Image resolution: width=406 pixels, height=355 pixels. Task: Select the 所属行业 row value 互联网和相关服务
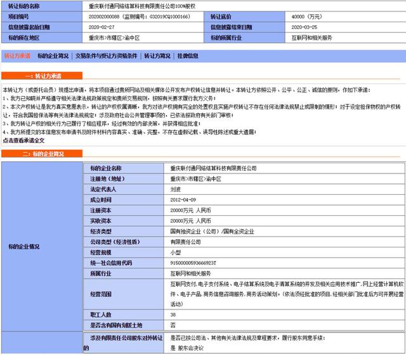pos(190,273)
